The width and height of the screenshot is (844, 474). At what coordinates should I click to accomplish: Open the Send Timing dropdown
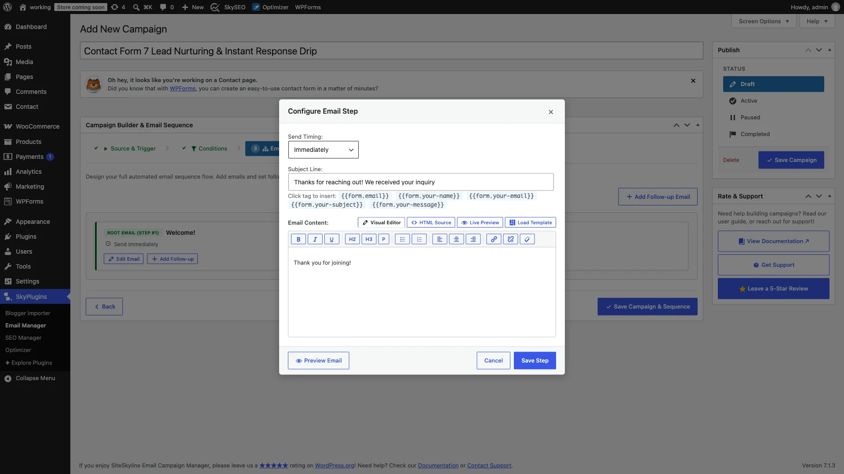coord(323,150)
